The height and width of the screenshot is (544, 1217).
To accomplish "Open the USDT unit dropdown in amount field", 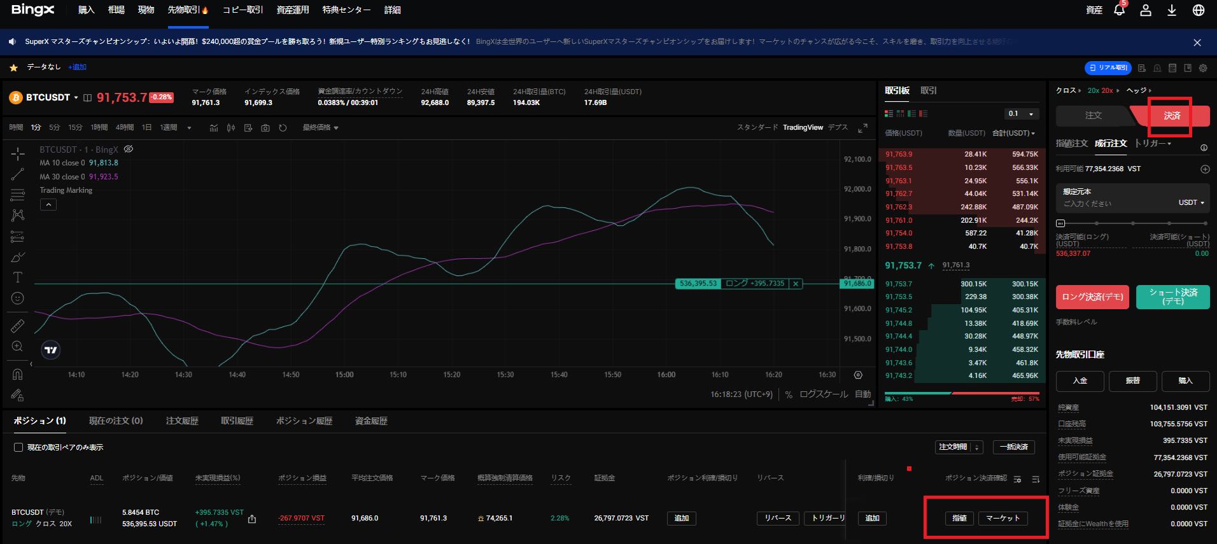I will pyautogui.click(x=1192, y=202).
